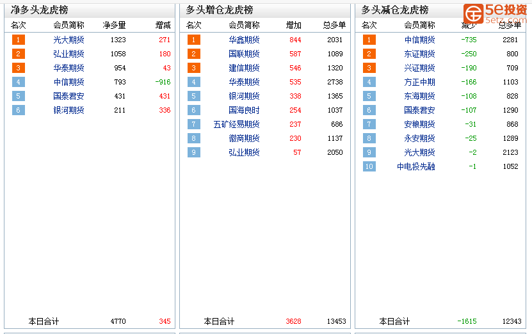Open the 中电投先融 member link
Viewport: 532px width, 334px height.
coord(415,166)
